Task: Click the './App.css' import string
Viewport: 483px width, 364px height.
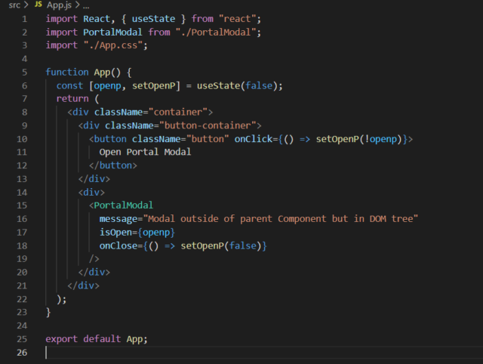Action: (x=112, y=45)
